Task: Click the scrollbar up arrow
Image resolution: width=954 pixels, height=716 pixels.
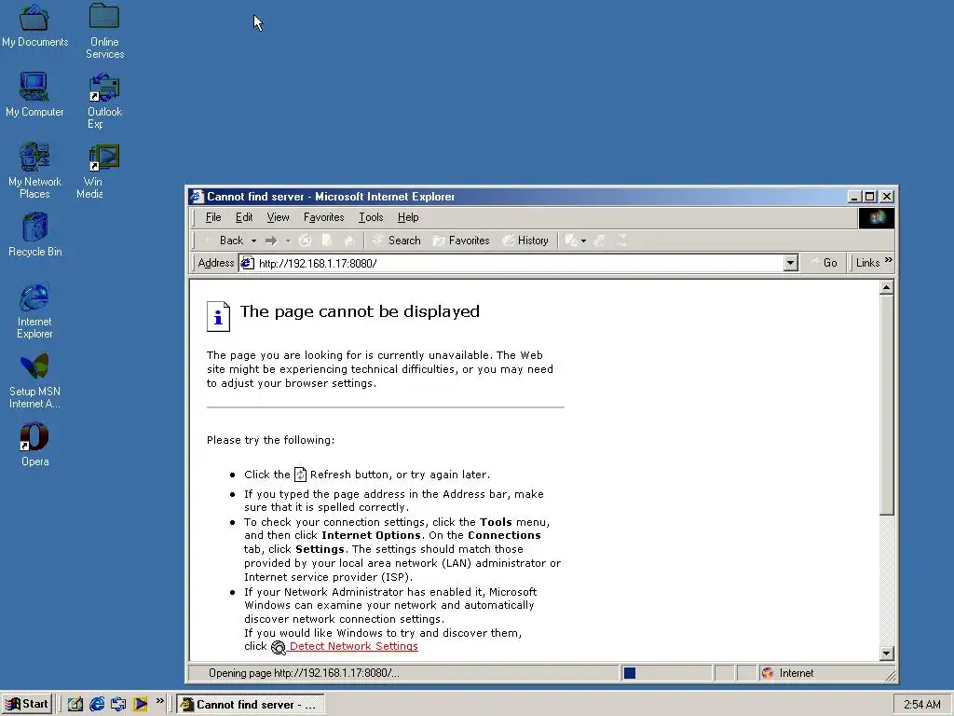Action: coord(887,287)
